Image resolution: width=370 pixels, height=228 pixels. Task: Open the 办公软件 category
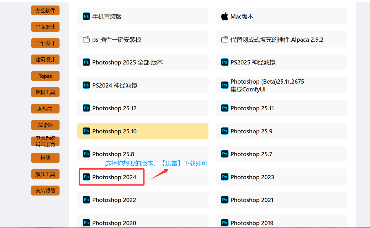coord(45,10)
